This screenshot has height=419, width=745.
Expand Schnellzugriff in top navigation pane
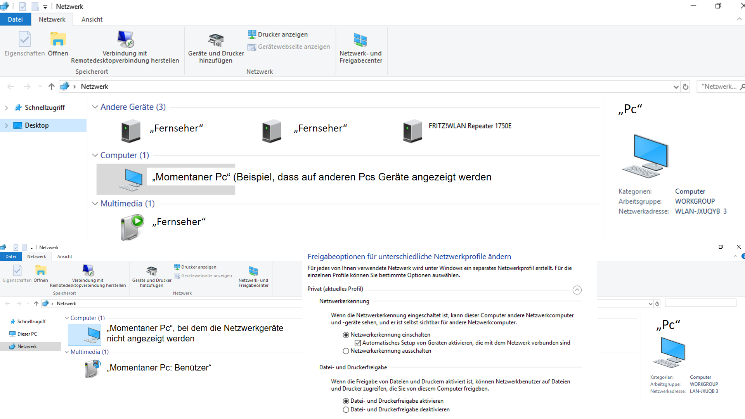click(x=6, y=108)
